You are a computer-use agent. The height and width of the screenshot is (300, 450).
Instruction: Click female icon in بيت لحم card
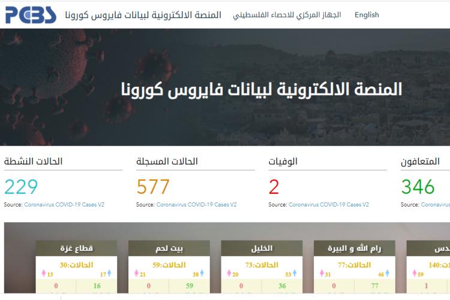(137, 273)
